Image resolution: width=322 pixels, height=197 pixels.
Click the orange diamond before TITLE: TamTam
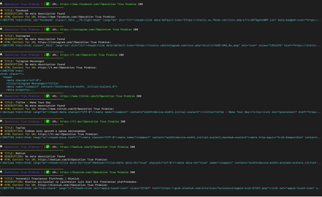[2, 128]
